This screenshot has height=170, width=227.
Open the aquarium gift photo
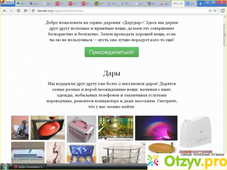[115, 128]
